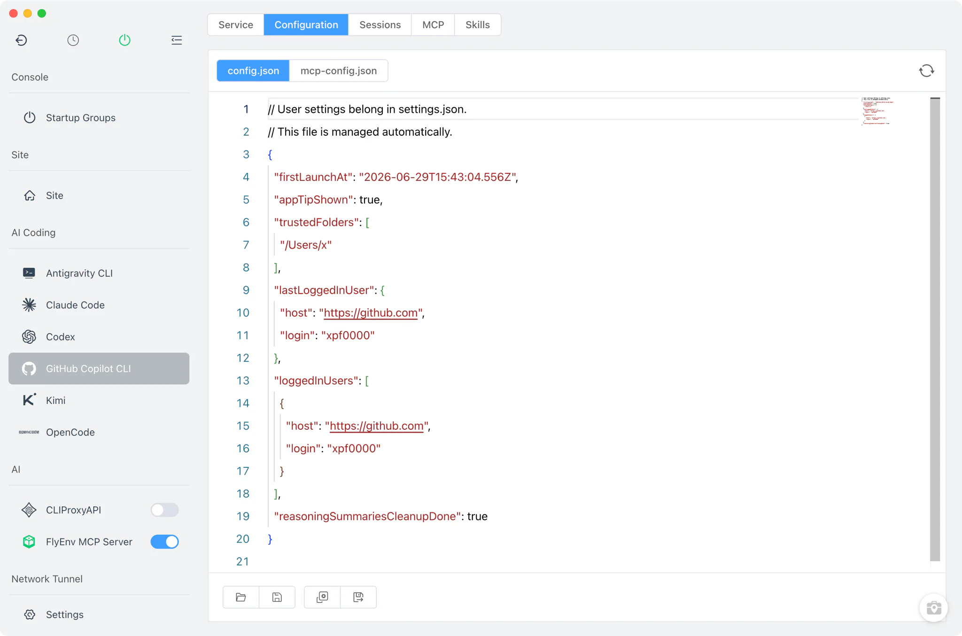Open the Antigravity CLI module
The width and height of the screenshot is (962, 636).
pos(99,273)
